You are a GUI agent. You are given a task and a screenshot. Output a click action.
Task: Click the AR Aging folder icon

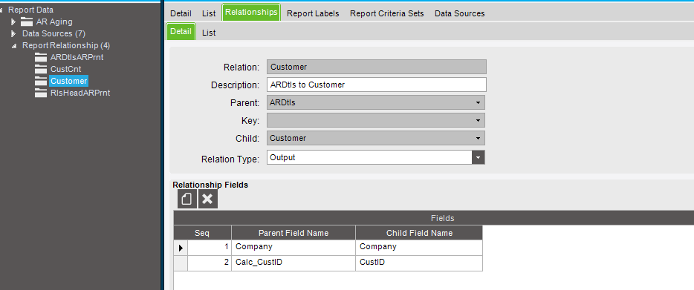(27, 22)
